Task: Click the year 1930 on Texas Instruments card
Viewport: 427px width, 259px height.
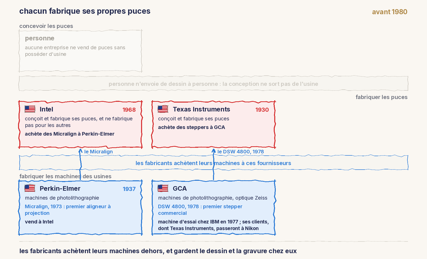Action: tap(262, 110)
